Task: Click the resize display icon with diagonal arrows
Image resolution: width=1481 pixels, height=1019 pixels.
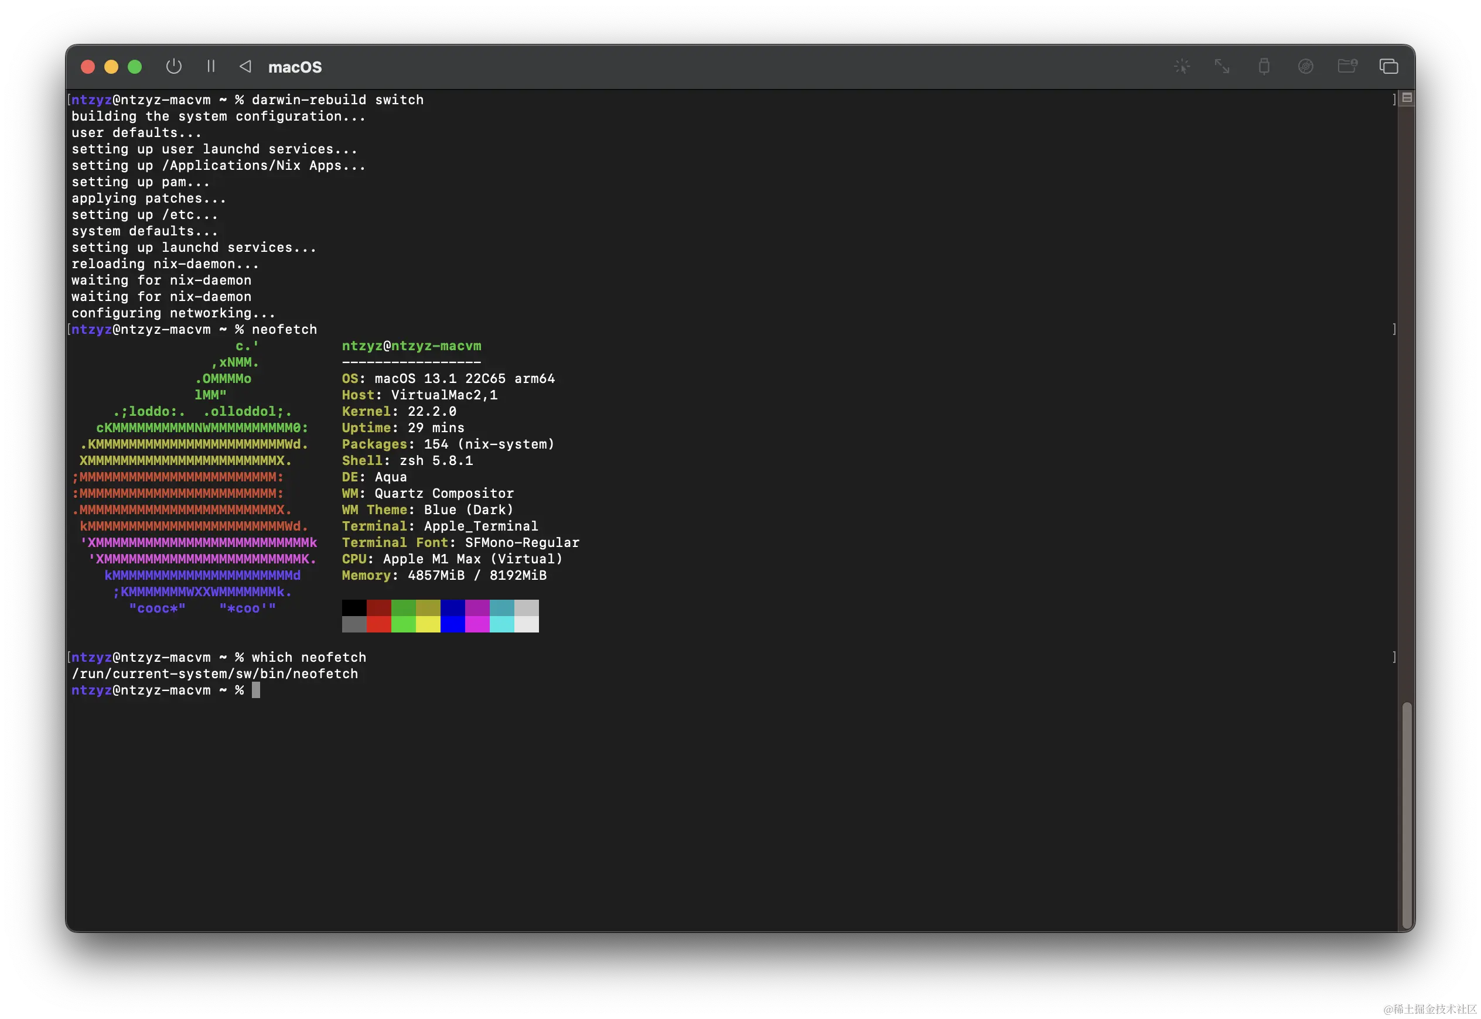Action: click(x=1221, y=66)
